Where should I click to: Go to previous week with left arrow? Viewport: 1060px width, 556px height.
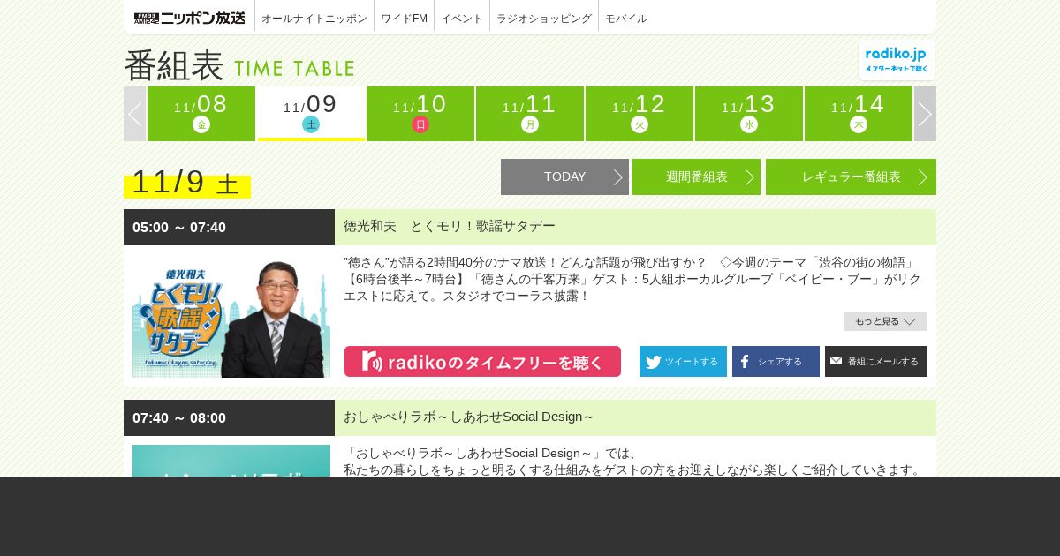[x=135, y=114]
